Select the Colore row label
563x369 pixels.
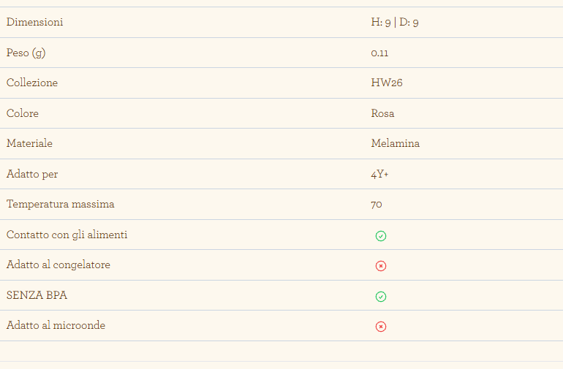(22, 113)
